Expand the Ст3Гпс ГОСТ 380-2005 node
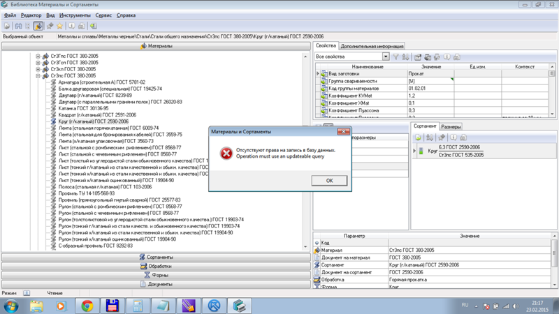Screen dimensions: 559x314 pyautogui.click(x=38, y=57)
